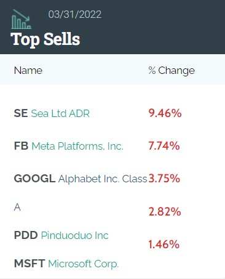This screenshot has width=225, height=279.
Task: Click the % Change column header
Action: (172, 71)
